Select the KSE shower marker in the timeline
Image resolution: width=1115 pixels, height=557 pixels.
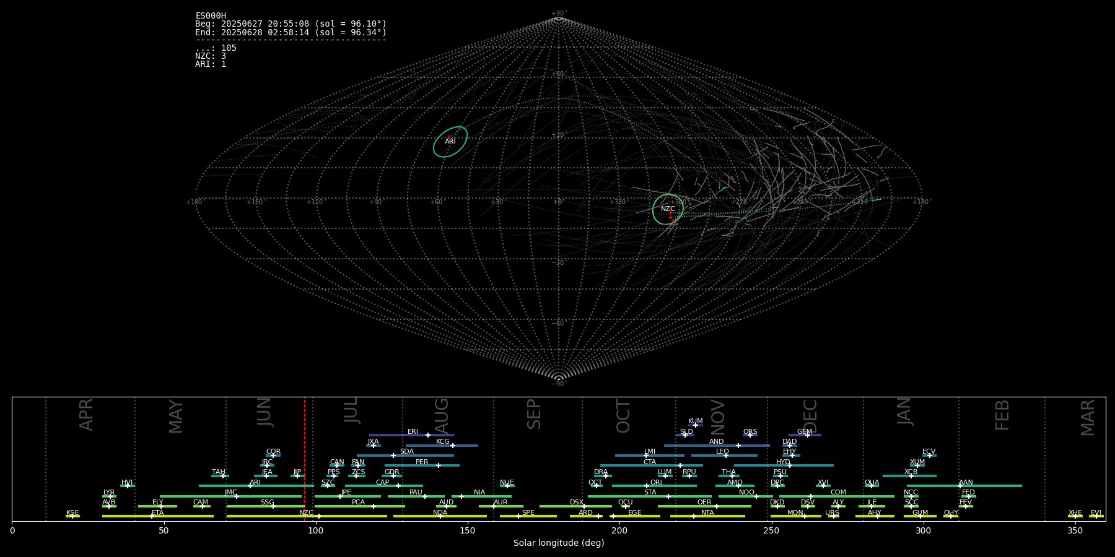point(72,516)
